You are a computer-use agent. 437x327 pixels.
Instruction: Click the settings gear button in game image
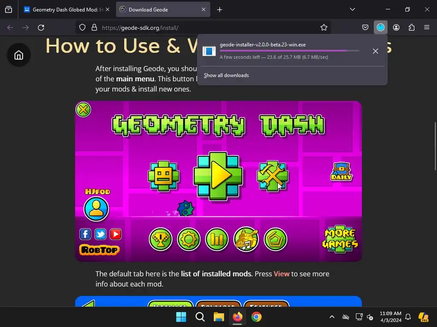[x=189, y=239]
